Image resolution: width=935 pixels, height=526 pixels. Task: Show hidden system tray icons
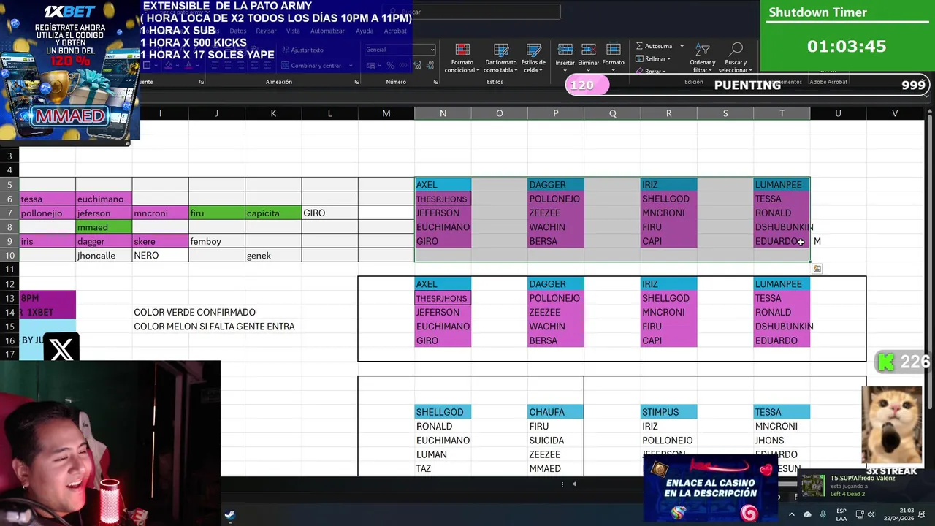click(x=791, y=514)
